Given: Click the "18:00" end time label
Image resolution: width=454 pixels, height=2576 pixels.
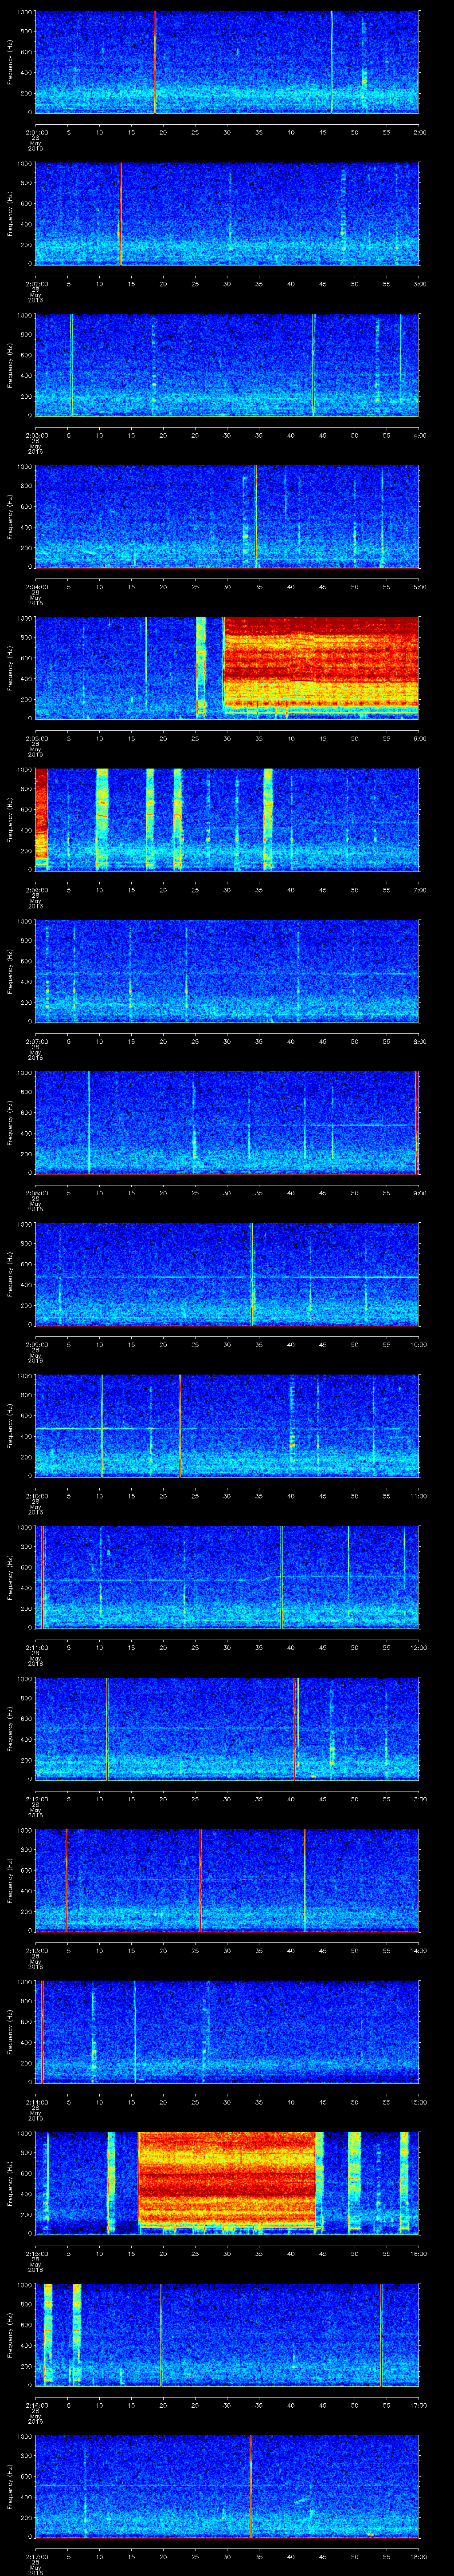Looking at the screenshot, I should [418, 2556].
